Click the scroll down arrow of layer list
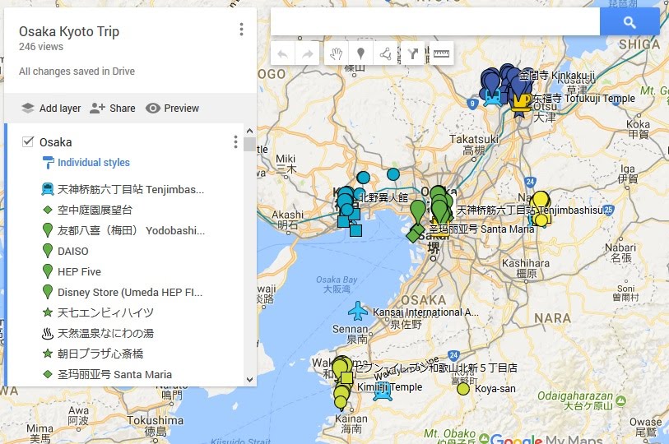This screenshot has height=444, width=669. coord(249,379)
